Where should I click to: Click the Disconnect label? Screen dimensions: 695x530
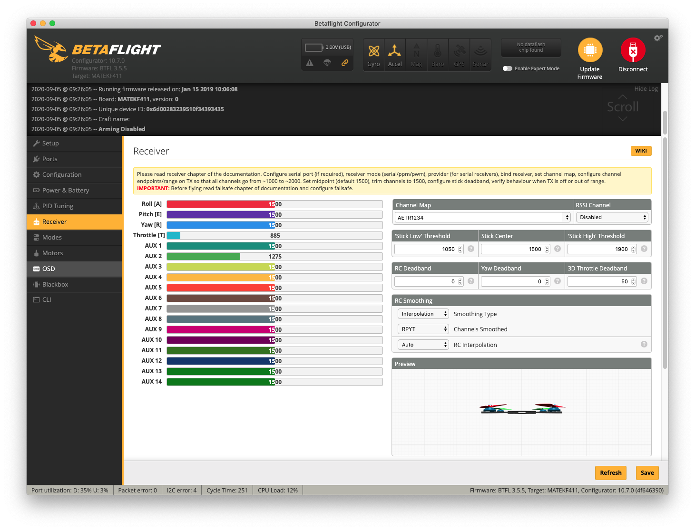coord(633,69)
